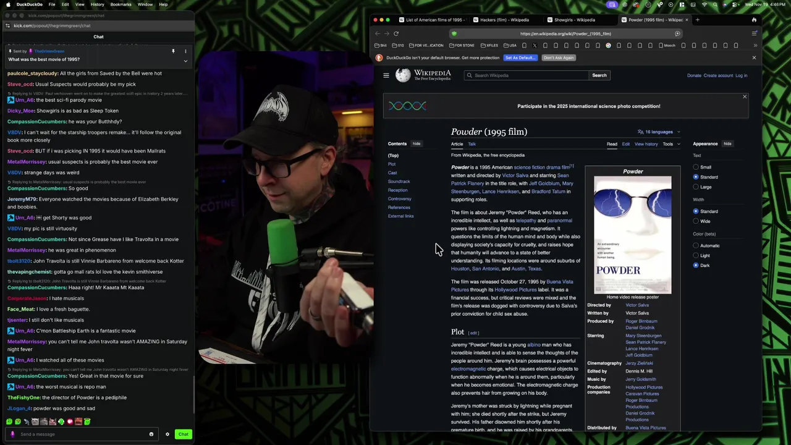The width and height of the screenshot is (791, 445).
Task: Show hidden bookmarks overflow chevron
Action: click(x=755, y=45)
